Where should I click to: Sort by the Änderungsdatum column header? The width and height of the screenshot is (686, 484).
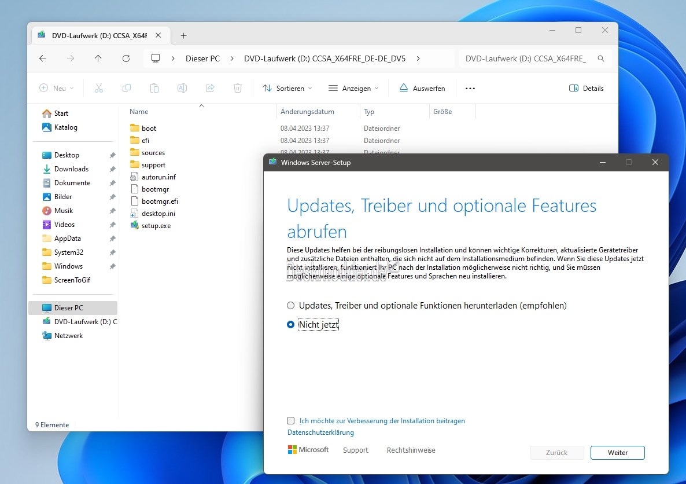[308, 112]
